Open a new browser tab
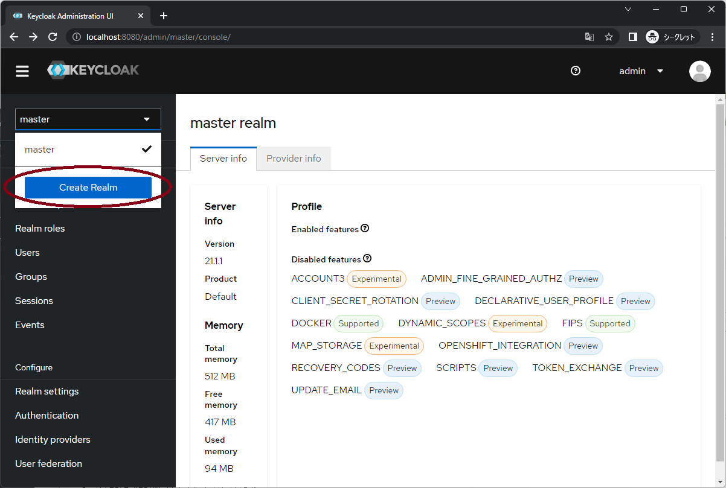This screenshot has height=488, width=726. [x=164, y=16]
